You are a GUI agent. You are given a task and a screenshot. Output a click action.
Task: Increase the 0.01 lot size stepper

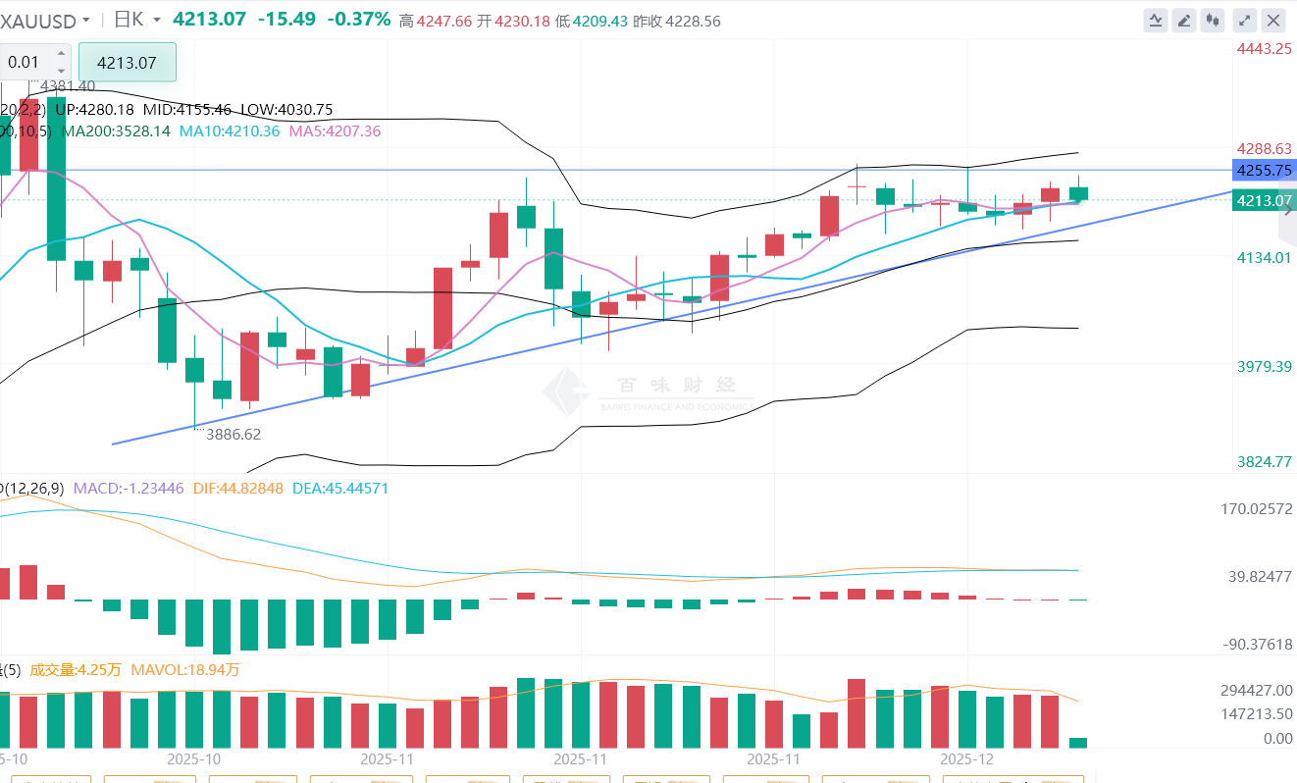[61, 54]
